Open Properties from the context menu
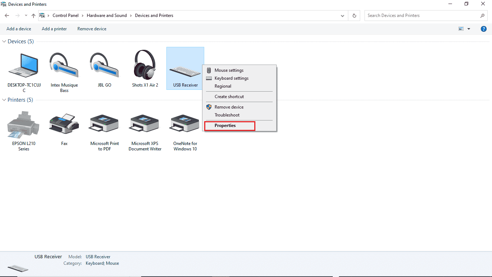This screenshot has height=277, width=492. tap(239, 126)
